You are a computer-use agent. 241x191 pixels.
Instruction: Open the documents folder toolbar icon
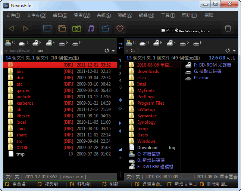click(x=62, y=28)
